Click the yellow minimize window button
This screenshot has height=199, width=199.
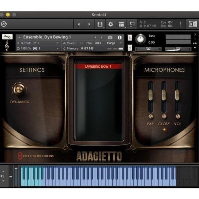(x=8, y=15)
